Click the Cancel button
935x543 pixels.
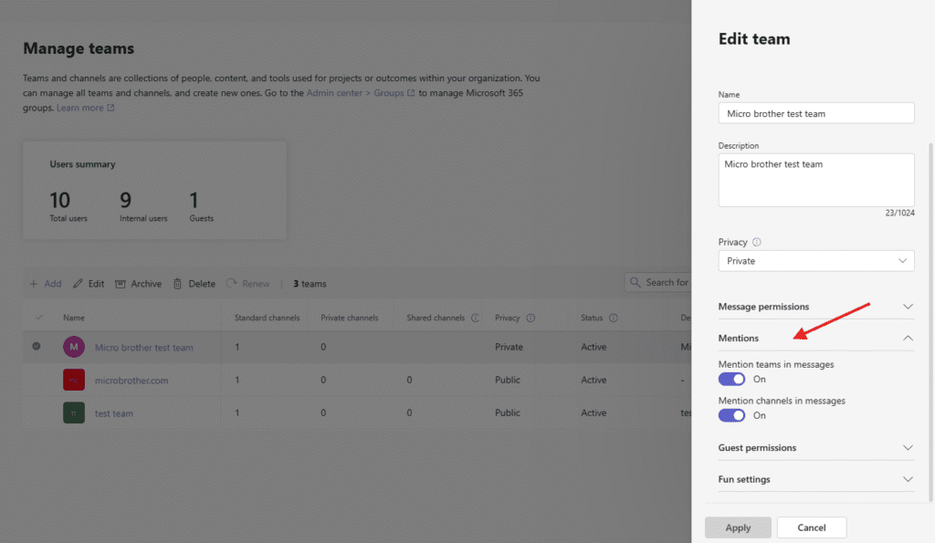pos(811,527)
